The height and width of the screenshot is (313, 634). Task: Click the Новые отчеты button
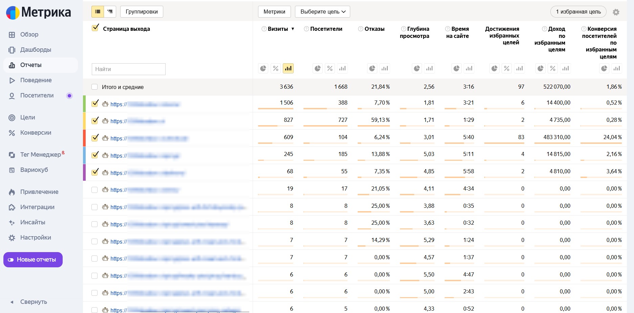[x=33, y=260]
